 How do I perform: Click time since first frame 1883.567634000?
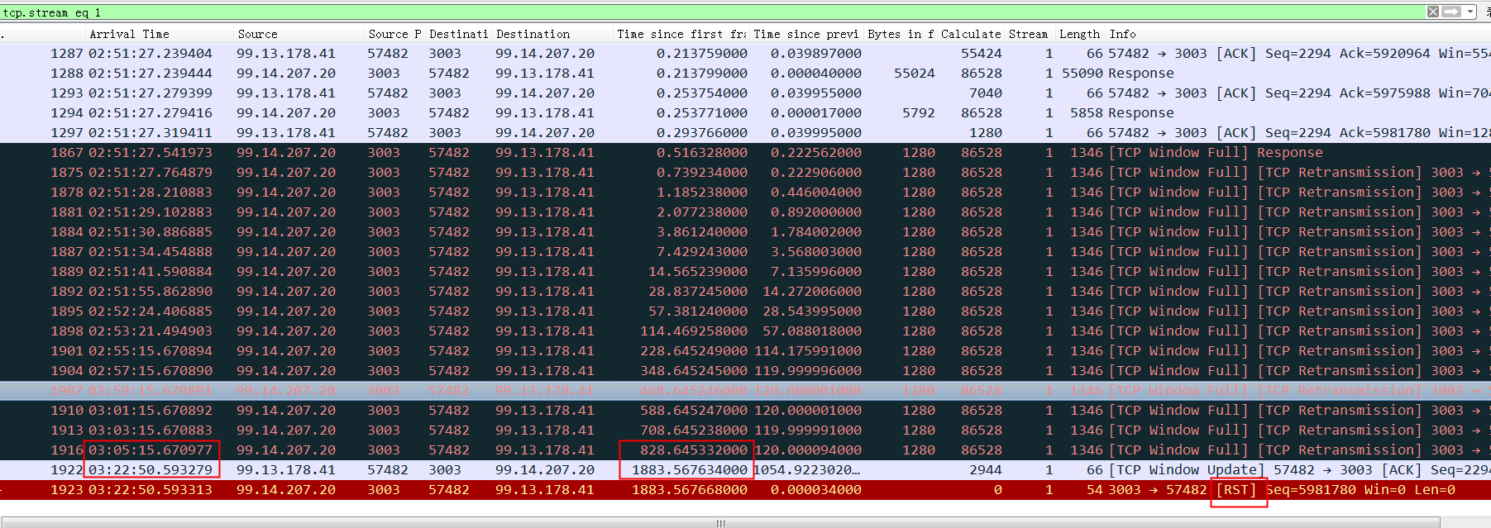[690, 470]
